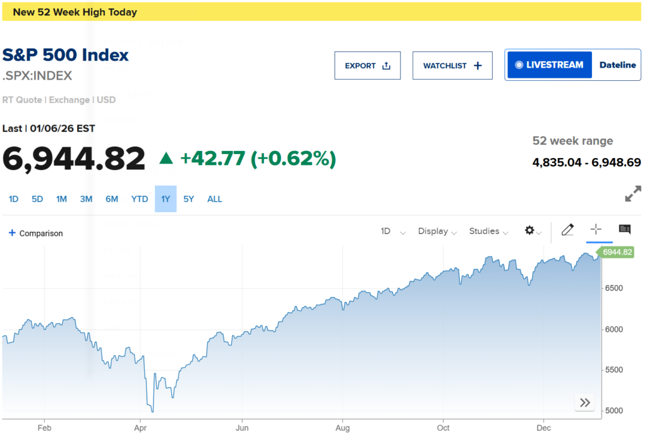
Task: Click the draw pencil tool icon
Action: point(567,230)
